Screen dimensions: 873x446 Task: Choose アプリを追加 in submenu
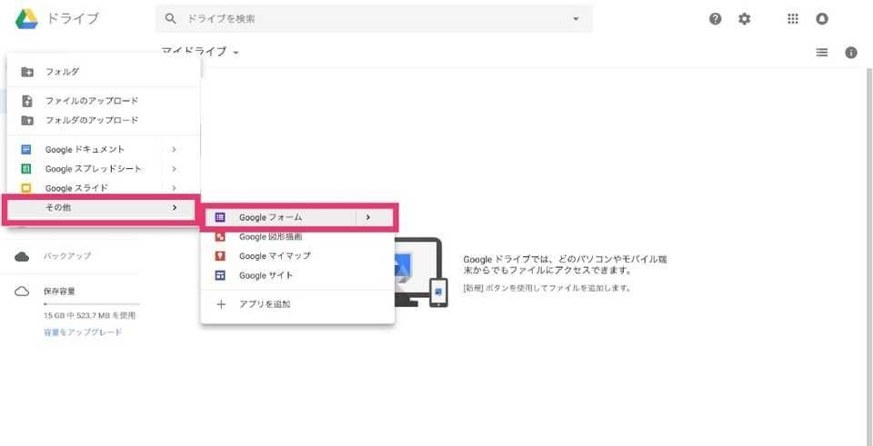click(x=298, y=304)
